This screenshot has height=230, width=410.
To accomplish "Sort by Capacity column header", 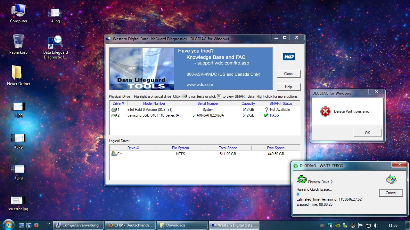I will pos(249,103).
